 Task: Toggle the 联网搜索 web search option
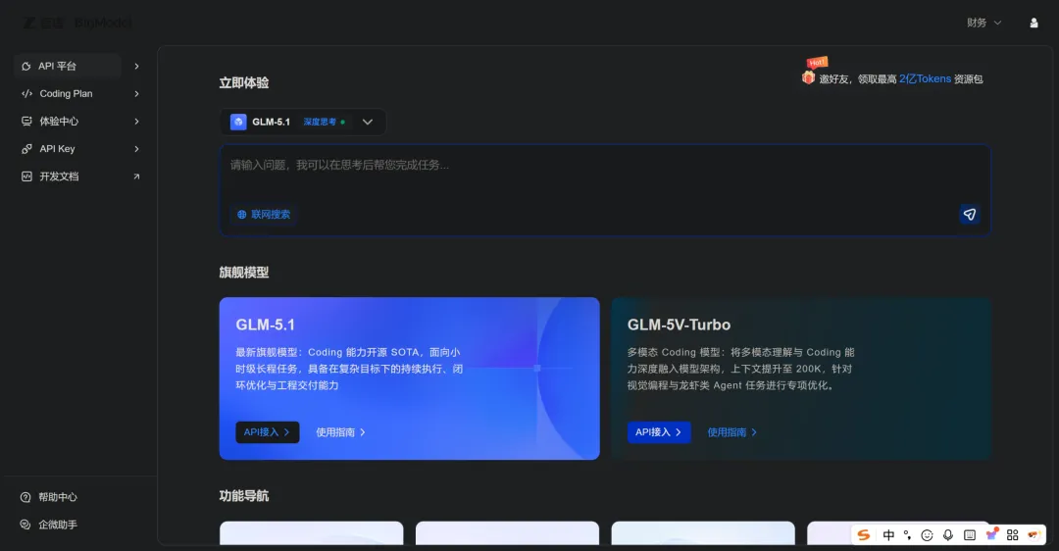click(264, 215)
